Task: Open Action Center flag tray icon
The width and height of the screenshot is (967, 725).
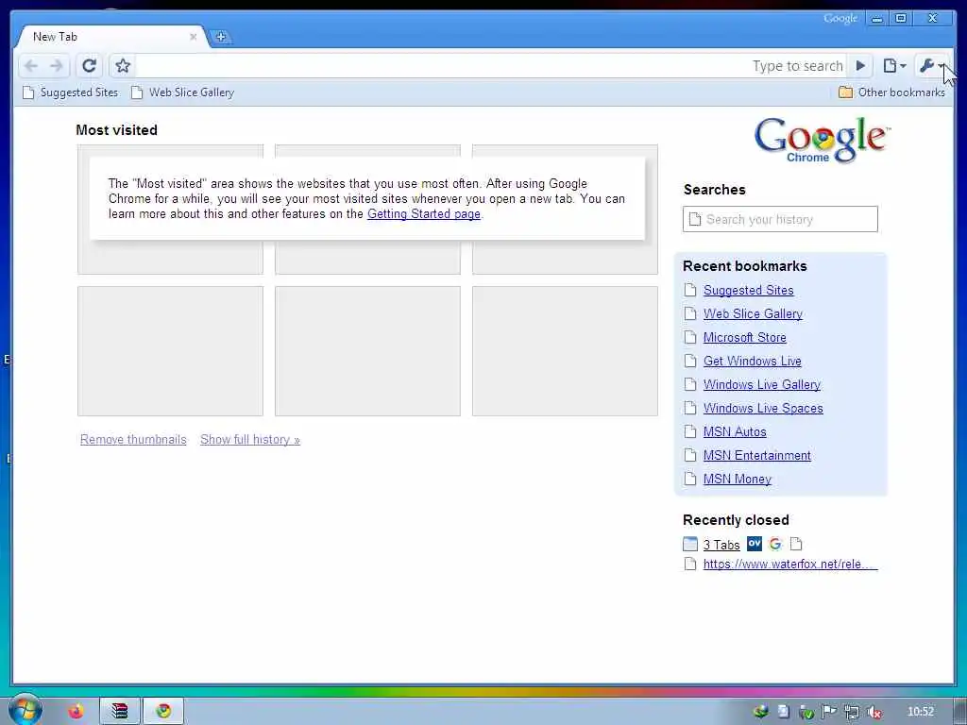Action: pos(829,712)
